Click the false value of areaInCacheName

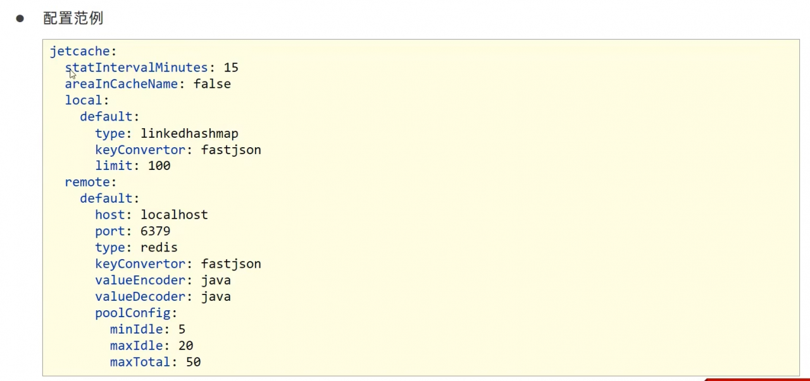coord(212,84)
